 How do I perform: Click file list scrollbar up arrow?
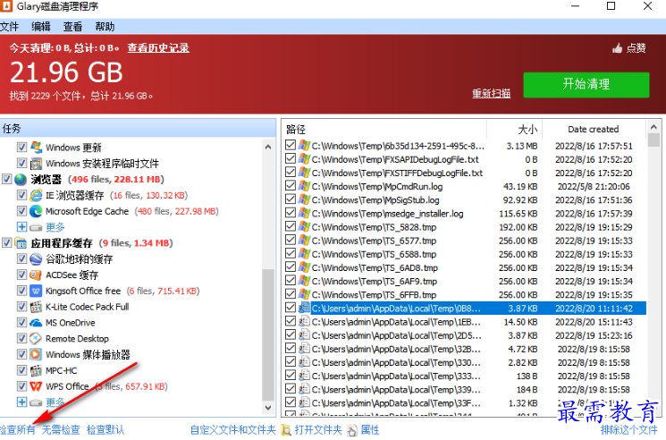[x=653, y=127]
